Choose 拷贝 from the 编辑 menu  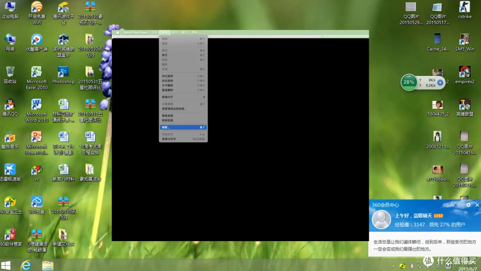(x=183, y=55)
